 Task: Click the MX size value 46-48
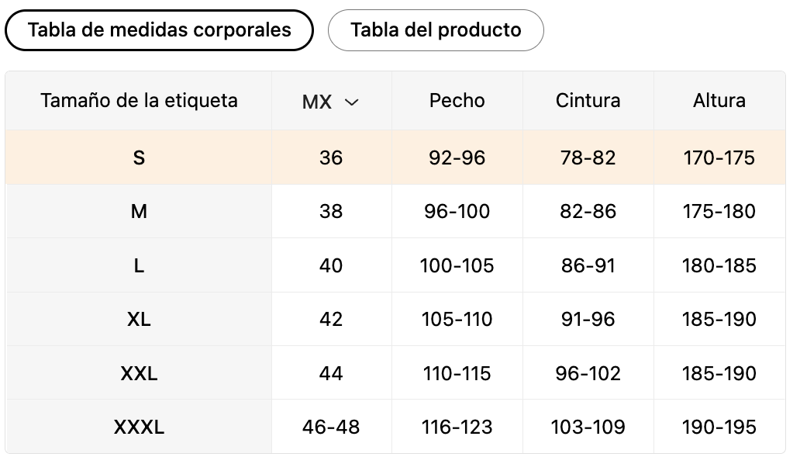[x=331, y=427]
